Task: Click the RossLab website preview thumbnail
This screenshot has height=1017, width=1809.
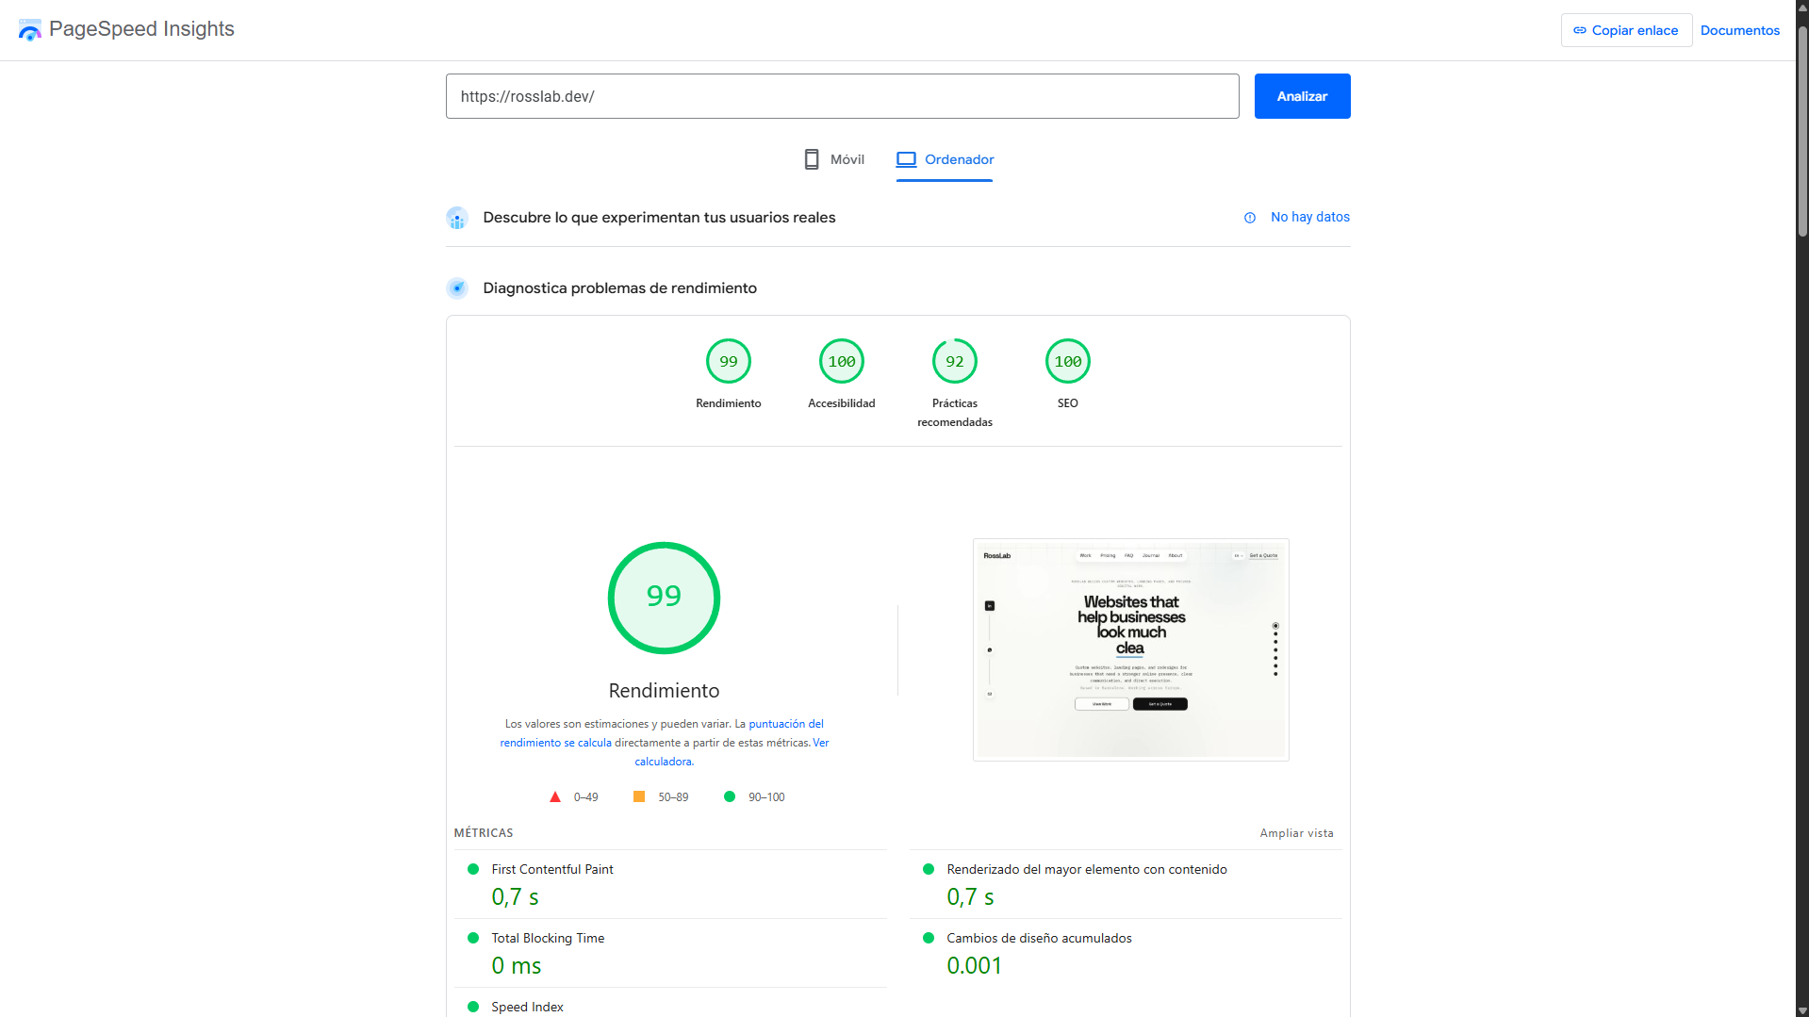Action: [1130, 648]
